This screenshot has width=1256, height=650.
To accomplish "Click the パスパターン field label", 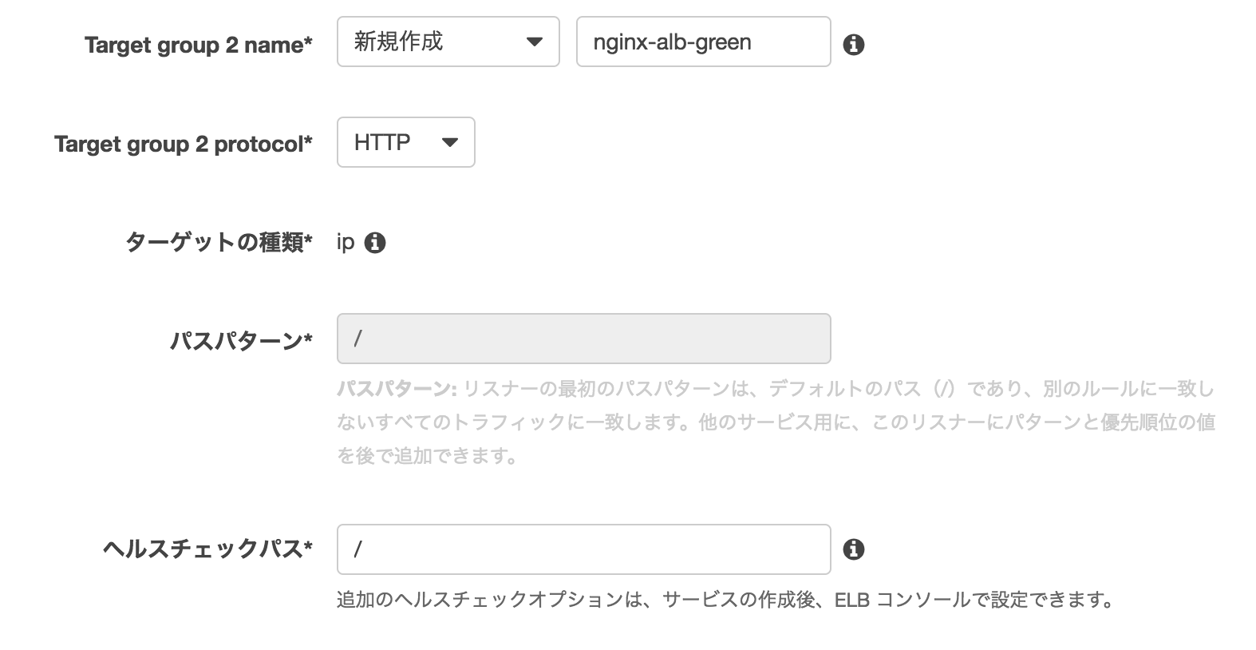I will [x=241, y=341].
